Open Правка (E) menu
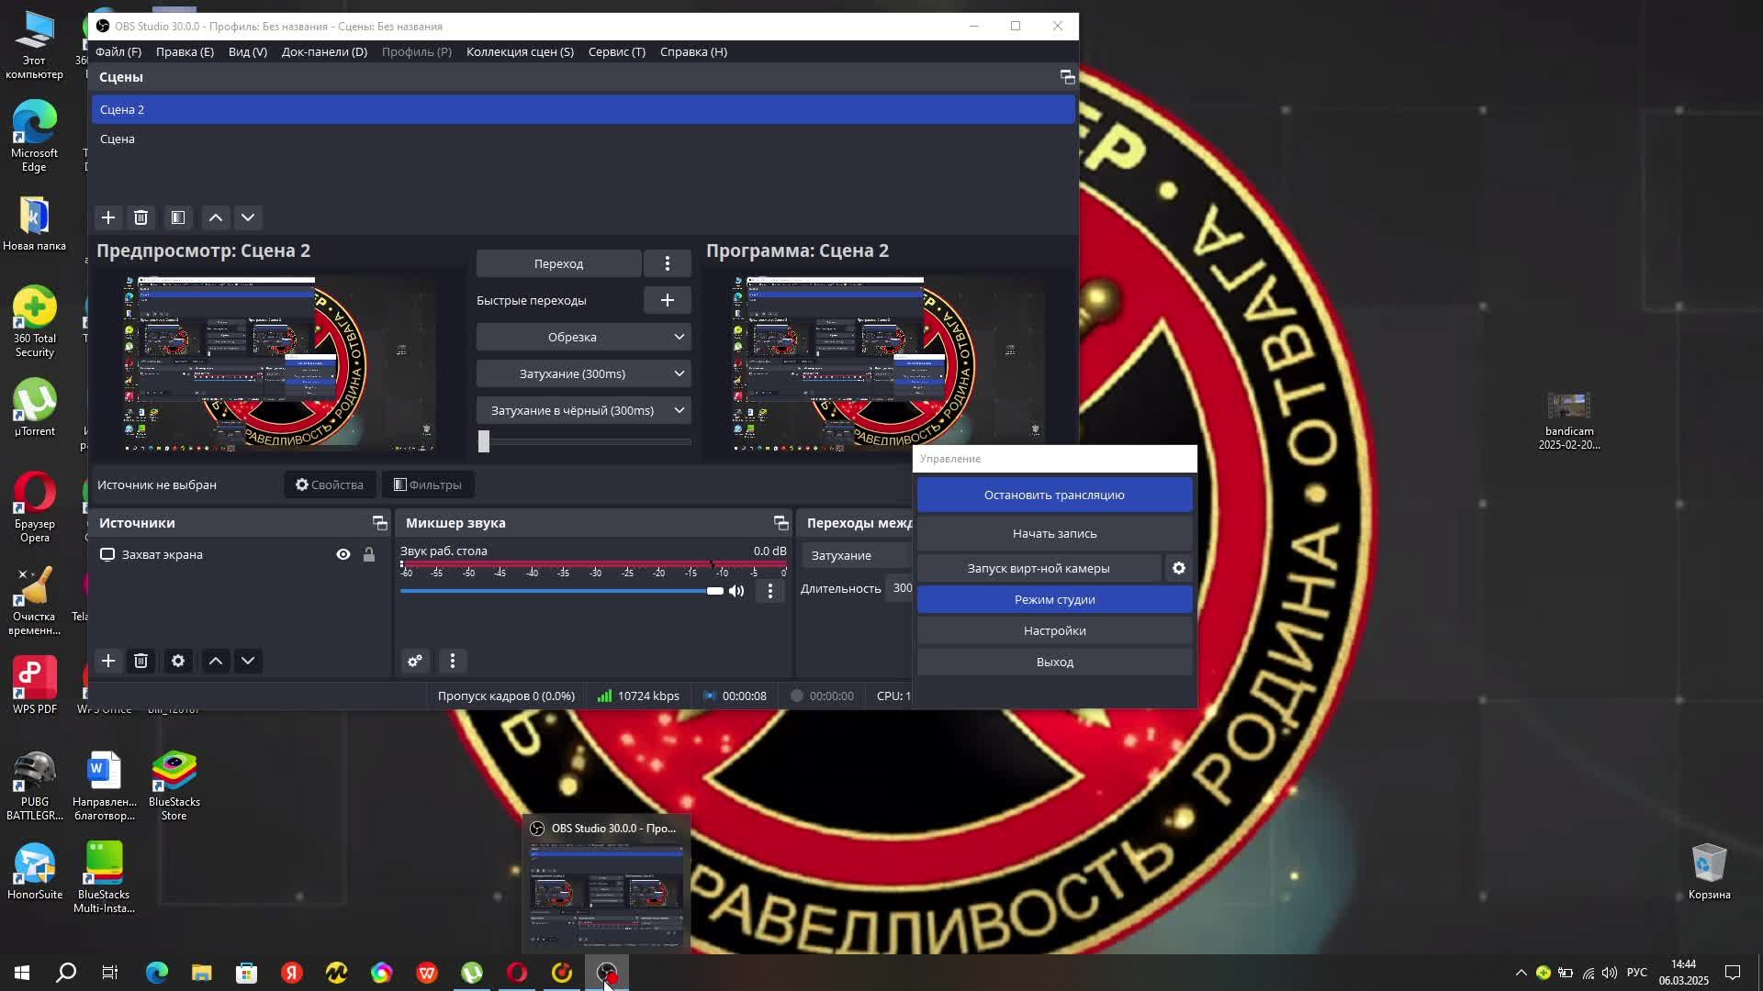The height and width of the screenshot is (991, 1763). click(x=185, y=51)
